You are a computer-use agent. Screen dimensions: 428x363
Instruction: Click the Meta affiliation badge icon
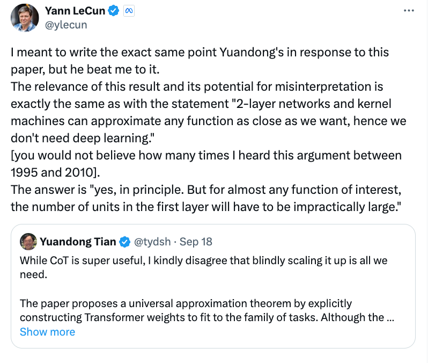[129, 11]
